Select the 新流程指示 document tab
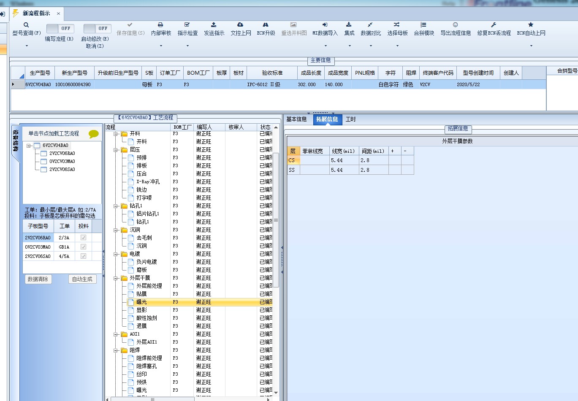This screenshot has width=578, height=401. tap(36, 14)
